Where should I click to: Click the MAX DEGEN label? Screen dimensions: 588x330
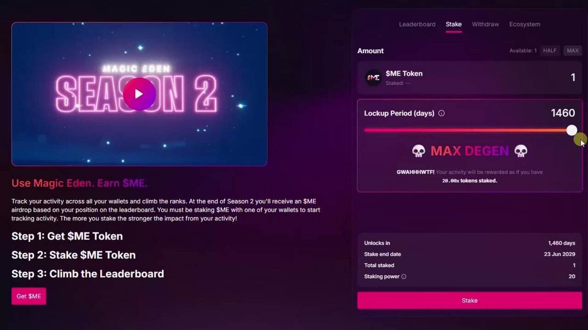point(469,151)
